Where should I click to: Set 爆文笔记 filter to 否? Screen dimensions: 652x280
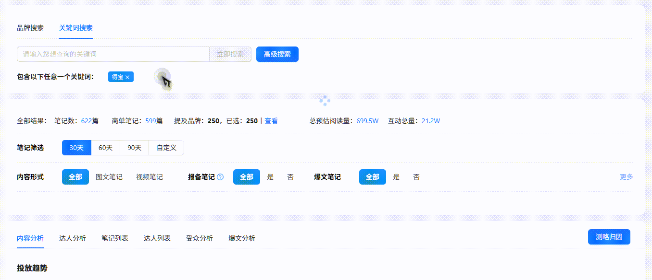[x=416, y=177]
